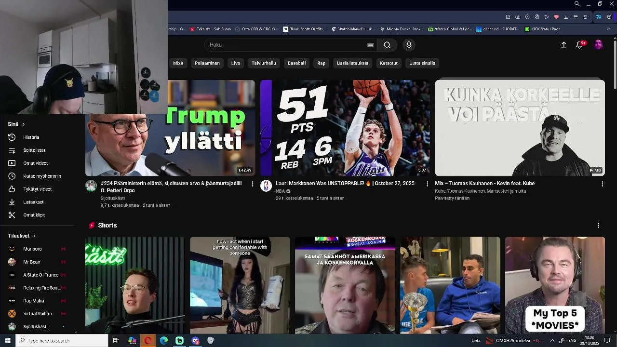Open the browser easy setup lines icon

[576, 17]
